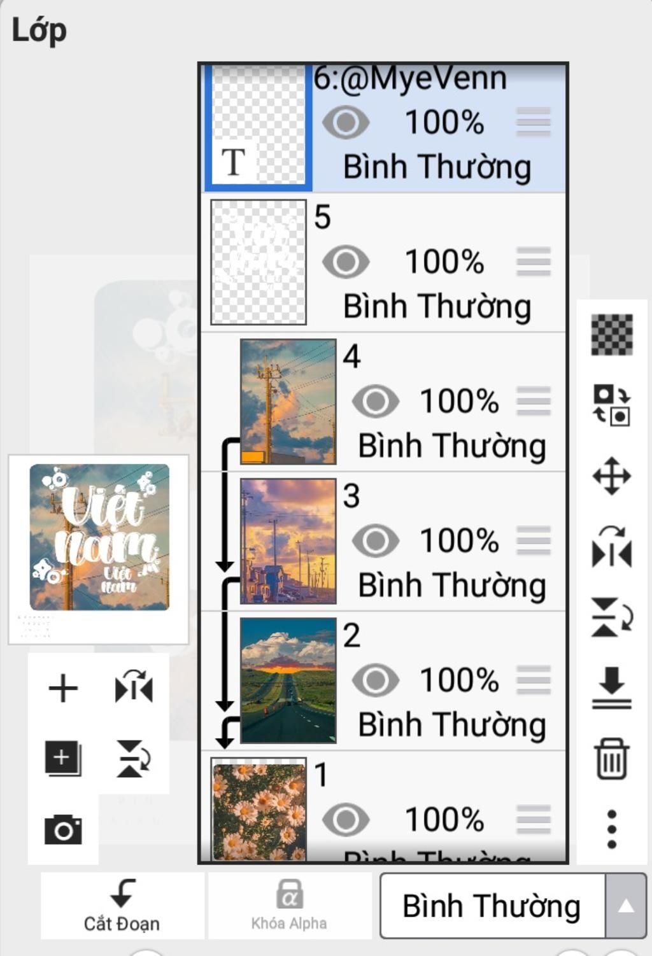Tap the add layer from canvas icon

(x=63, y=759)
